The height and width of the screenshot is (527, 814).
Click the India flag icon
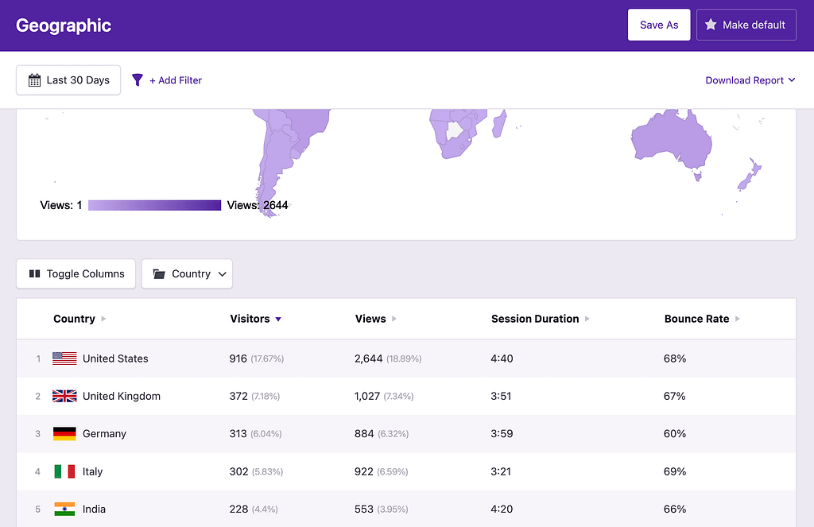coord(64,509)
